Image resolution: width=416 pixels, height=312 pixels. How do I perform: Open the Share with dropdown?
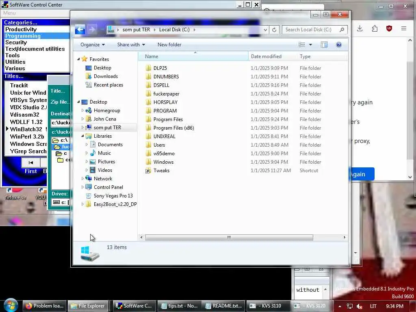click(131, 45)
